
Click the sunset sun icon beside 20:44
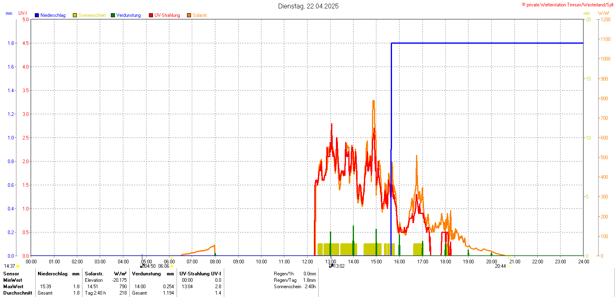coord(509,266)
